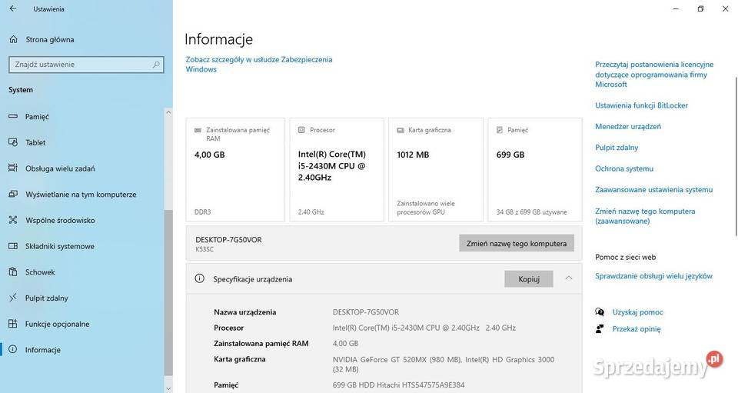Open the Tablet settings page

tap(36, 142)
